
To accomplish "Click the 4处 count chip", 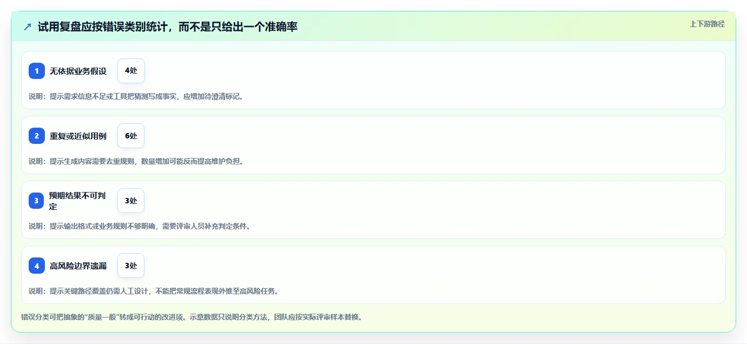I will click(131, 71).
